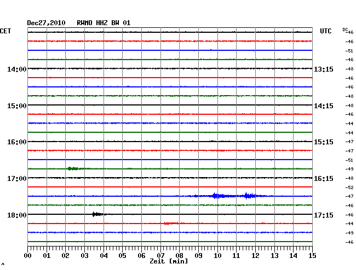Click the 17:15 UTC time label

[x=324, y=215]
